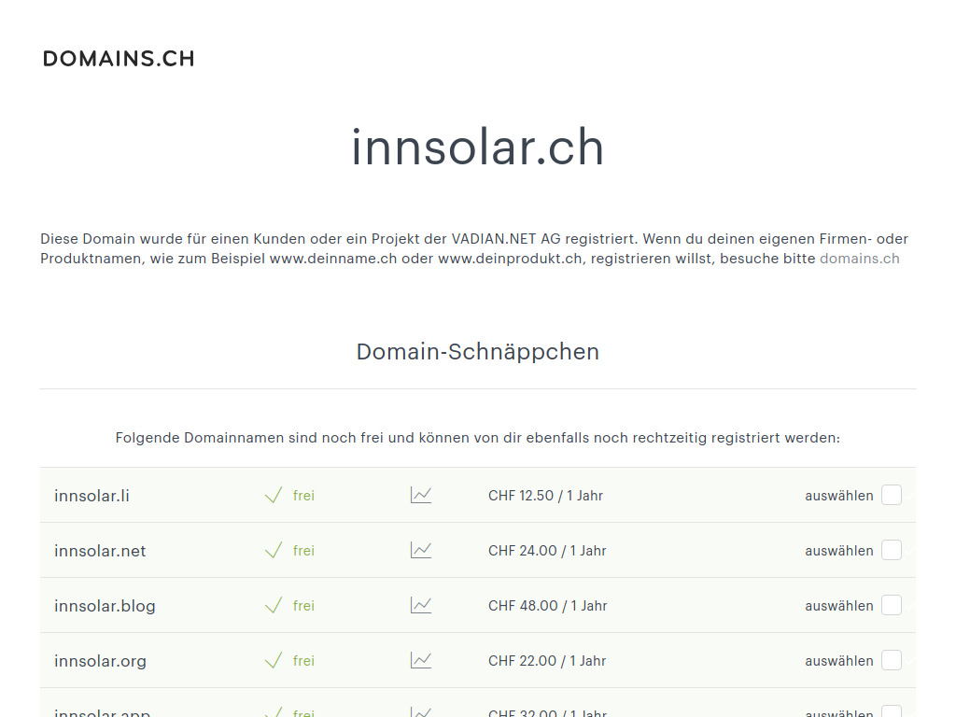Click the green checkmark beside innsolar.org

click(273, 658)
